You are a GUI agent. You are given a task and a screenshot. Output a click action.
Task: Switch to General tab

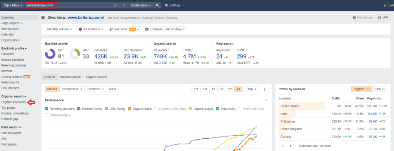(50, 77)
